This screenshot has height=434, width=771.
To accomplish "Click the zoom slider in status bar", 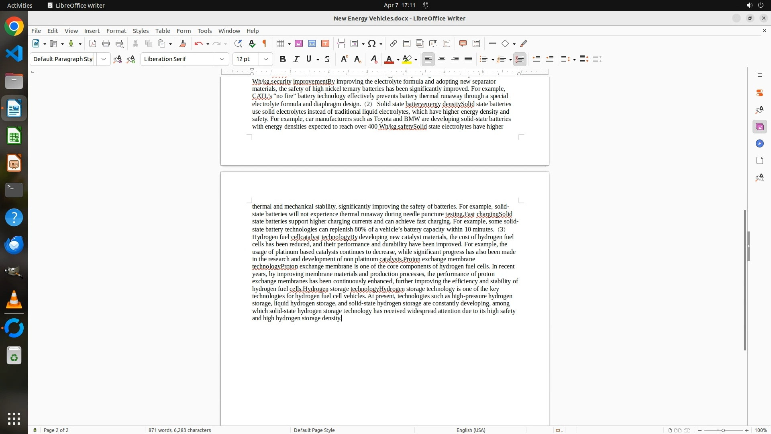I will pos(723,430).
